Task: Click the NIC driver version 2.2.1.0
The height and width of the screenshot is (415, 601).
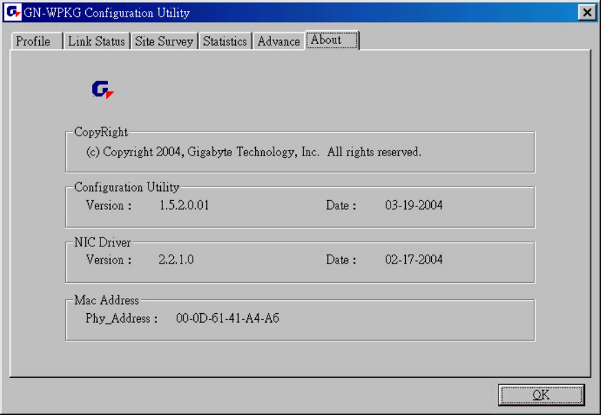Action: [x=176, y=259]
